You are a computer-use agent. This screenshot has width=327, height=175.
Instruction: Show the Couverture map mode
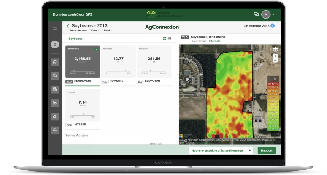199,41
